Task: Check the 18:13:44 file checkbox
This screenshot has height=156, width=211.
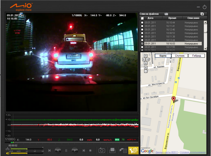Action: tap(142, 40)
